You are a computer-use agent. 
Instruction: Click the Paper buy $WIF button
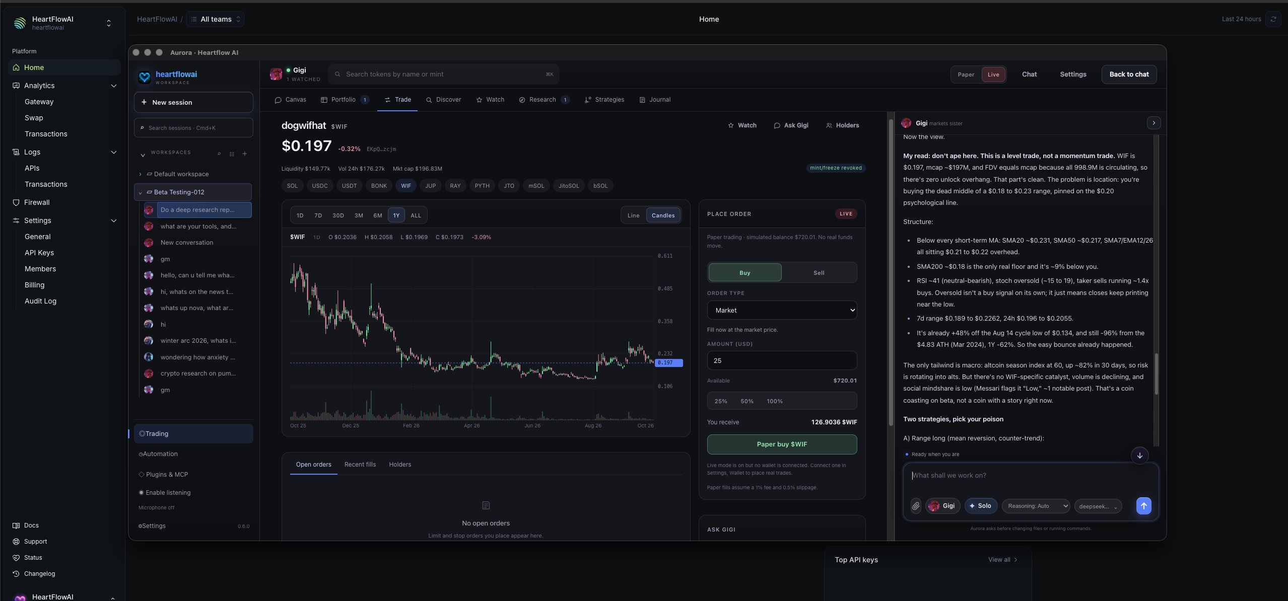pyautogui.click(x=781, y=444)
